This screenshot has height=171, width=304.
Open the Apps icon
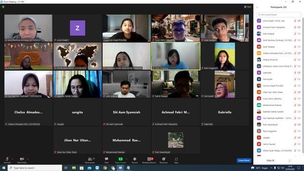(x=176, y=159)
